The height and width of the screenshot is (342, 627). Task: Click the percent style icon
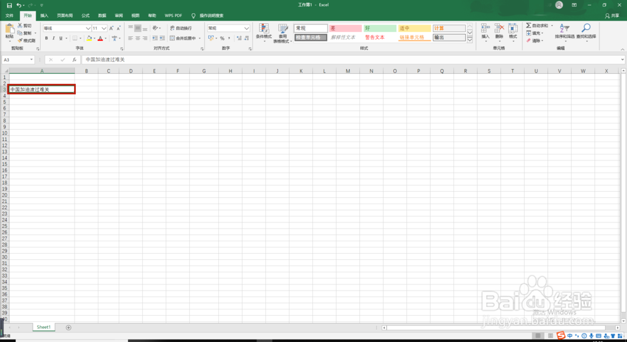coord(222,38)
